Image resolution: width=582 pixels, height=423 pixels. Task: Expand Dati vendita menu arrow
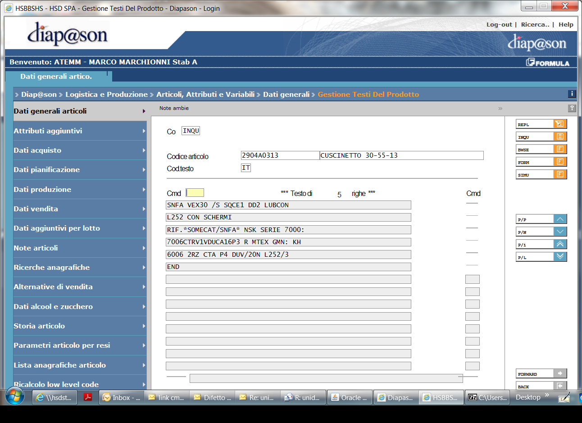click(x=144, y=209)
